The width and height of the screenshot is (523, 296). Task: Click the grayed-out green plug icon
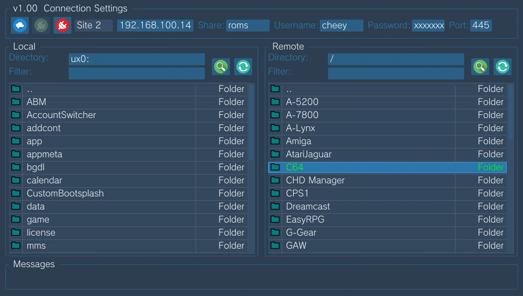coord(41,26)
